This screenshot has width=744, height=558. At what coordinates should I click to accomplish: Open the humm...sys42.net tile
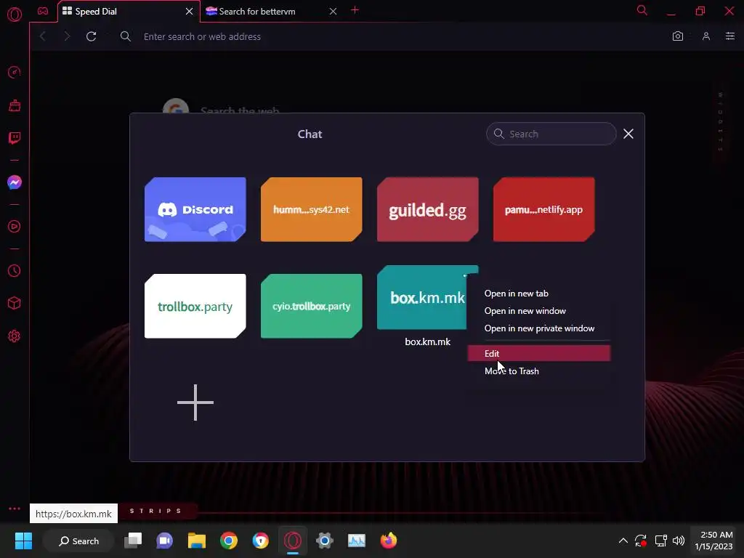[311, 209]
